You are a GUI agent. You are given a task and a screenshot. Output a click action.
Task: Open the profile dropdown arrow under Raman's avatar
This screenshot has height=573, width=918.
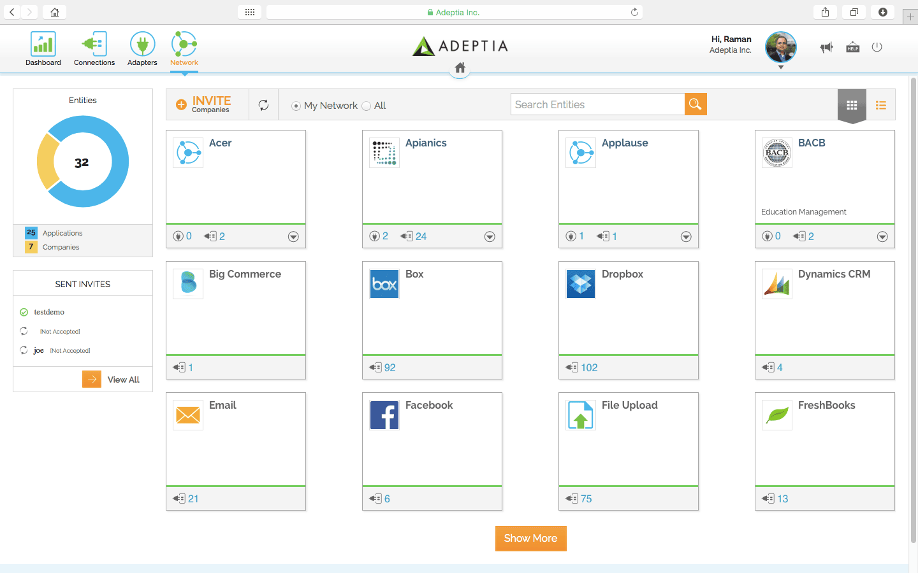780,66
